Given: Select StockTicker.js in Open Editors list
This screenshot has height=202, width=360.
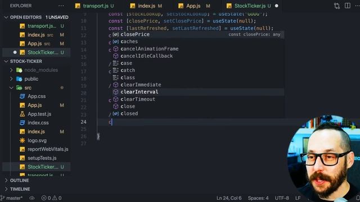Looking at the screenshot, I should click(36, 52).
